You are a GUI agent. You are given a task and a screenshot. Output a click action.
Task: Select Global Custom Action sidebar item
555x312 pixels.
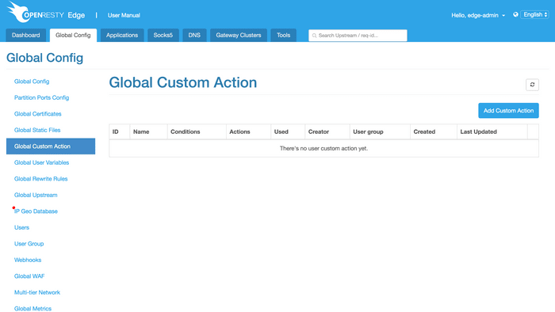point(51,146)
